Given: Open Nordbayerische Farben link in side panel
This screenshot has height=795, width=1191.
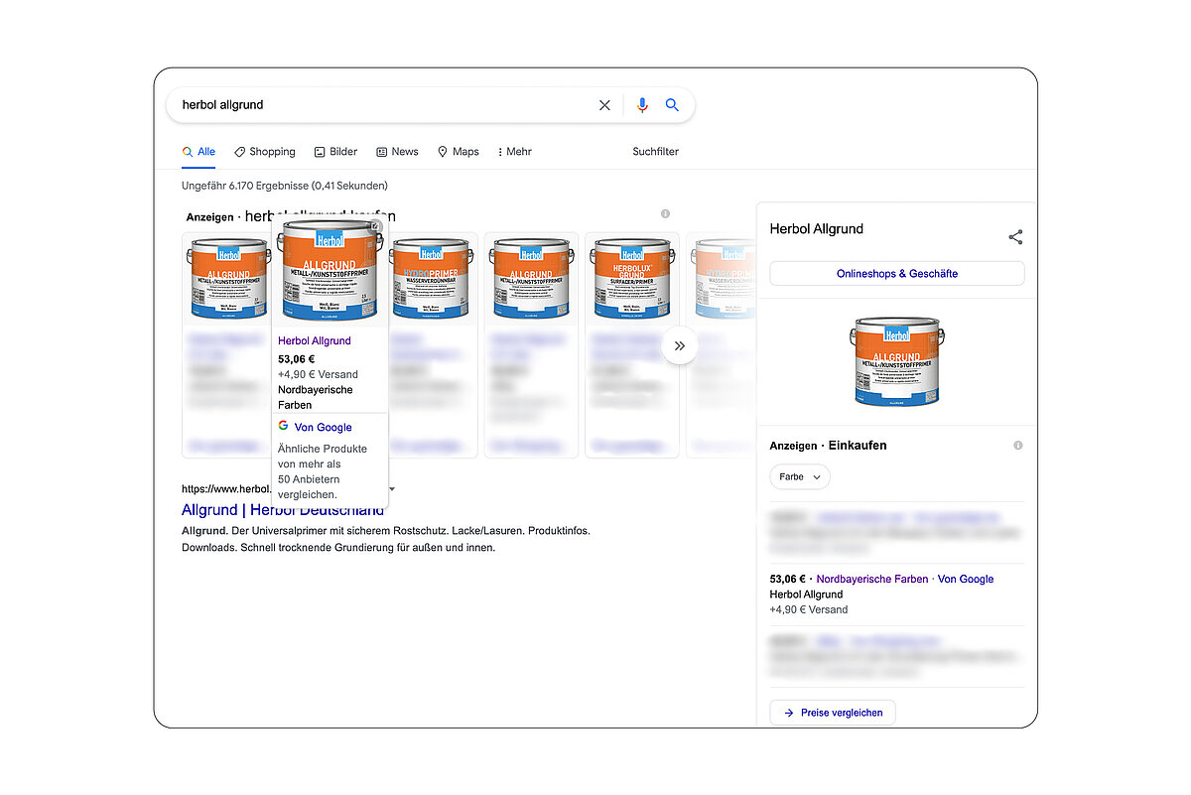Looking at the screenshot, I should 872,579.
